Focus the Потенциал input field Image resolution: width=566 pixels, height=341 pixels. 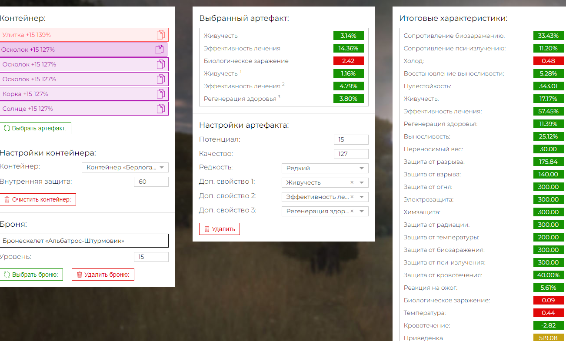pos(351,140)
